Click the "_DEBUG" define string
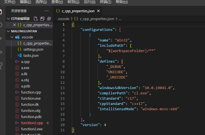This screenshot has height=135, width=205. coord(115,67)
